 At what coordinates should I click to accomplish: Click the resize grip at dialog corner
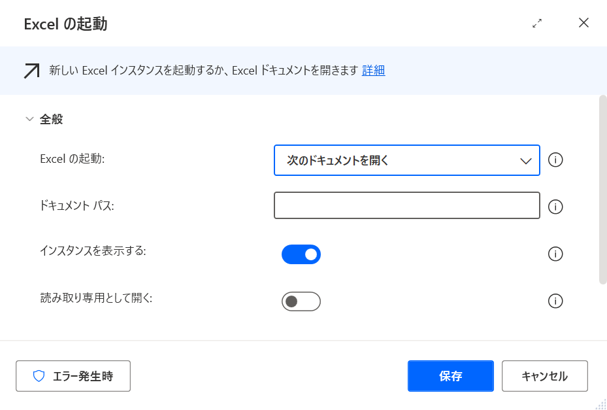pyautogui.click(x=601, y=404)
